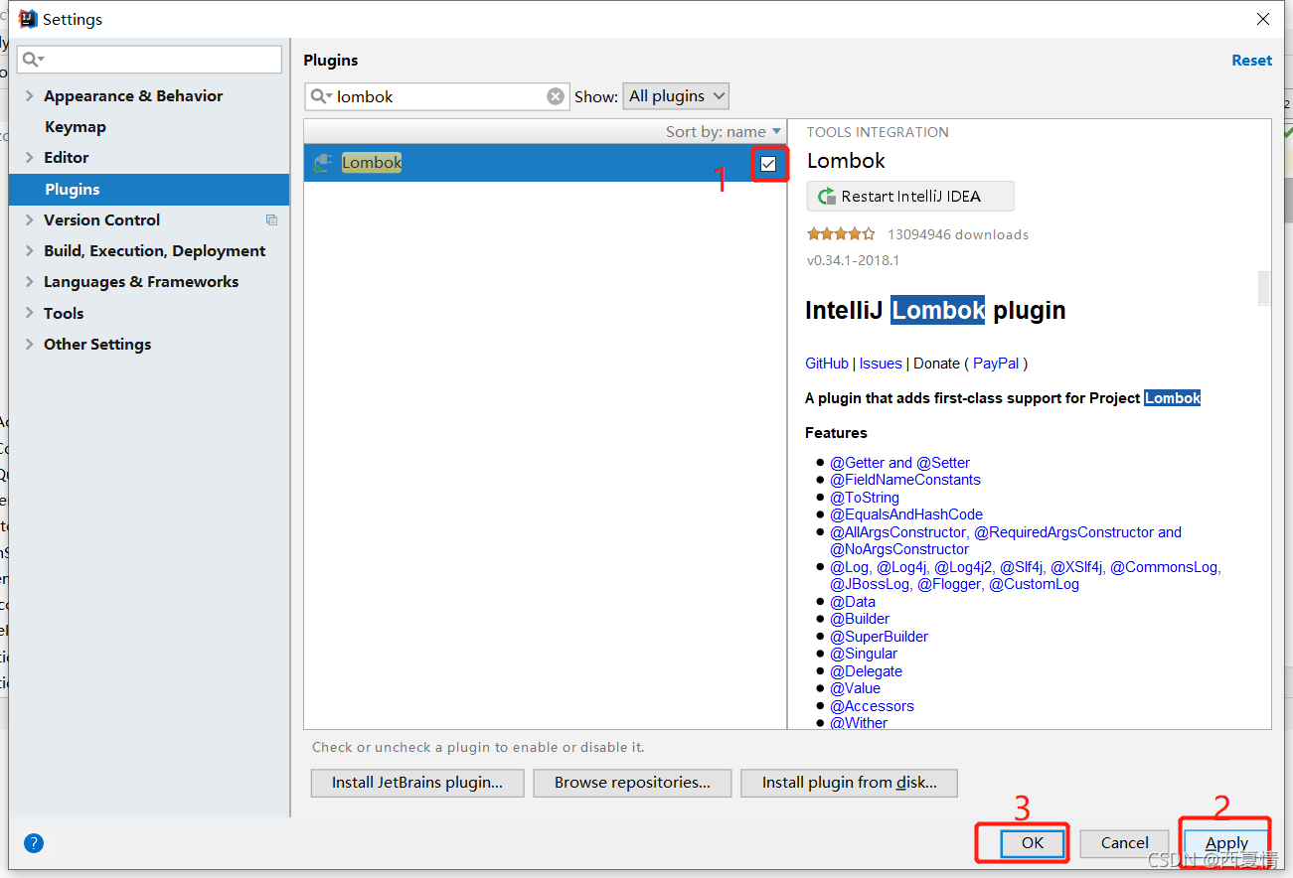Click into the plugin search field with lombok
This screenshot has width=1293, height=878.
(437, 96)
